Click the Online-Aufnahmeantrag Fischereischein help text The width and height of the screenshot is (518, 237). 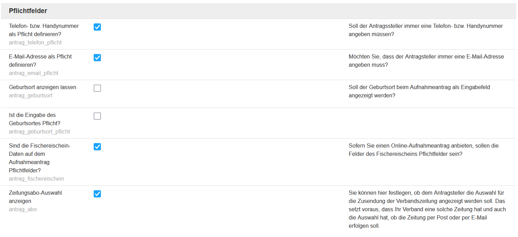424,150
